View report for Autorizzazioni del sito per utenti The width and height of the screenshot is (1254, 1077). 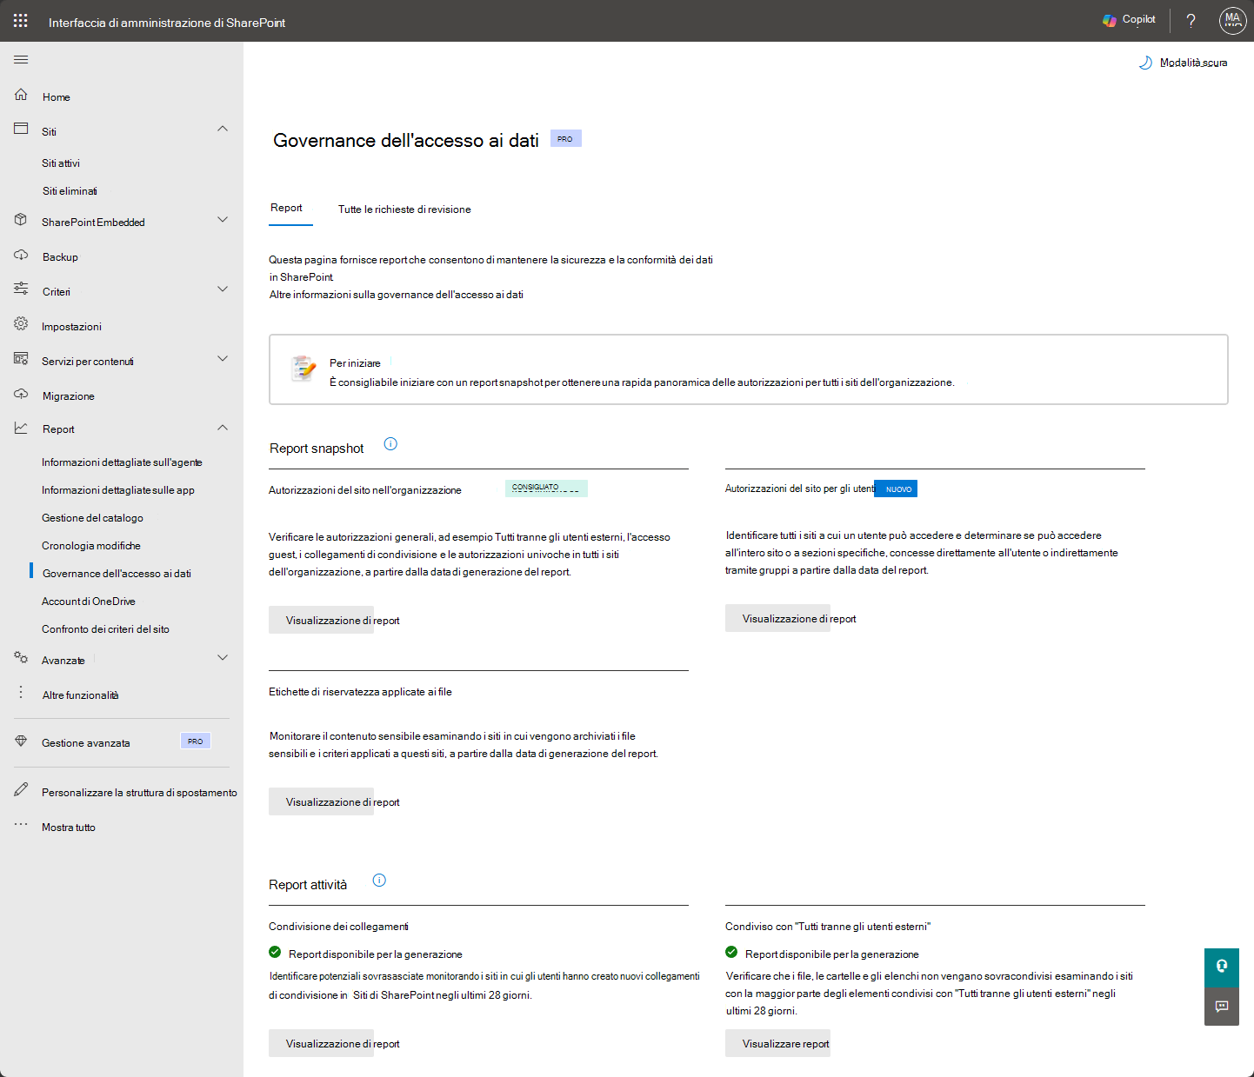coord(778,618)
